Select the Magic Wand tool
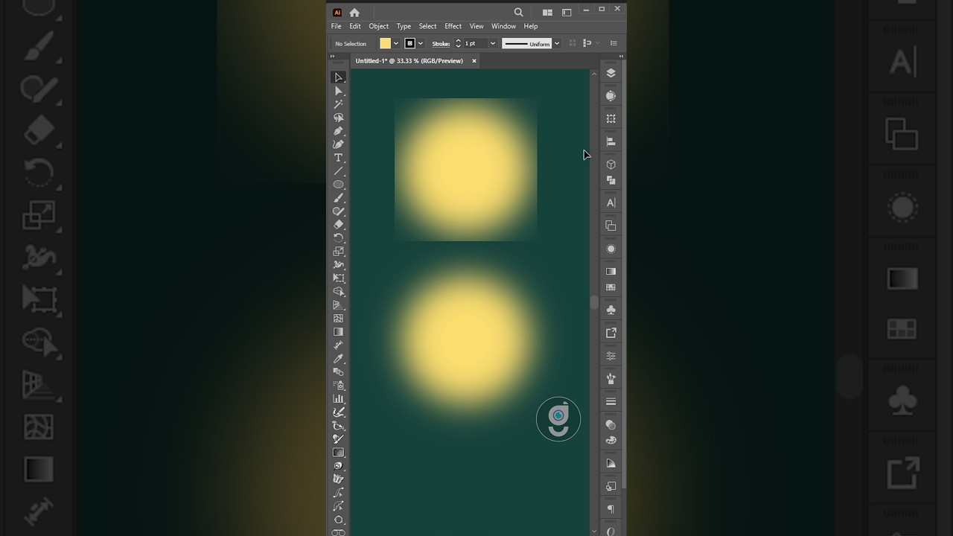The width and height of the screenshot is (953, 536). tap(338, 104)
